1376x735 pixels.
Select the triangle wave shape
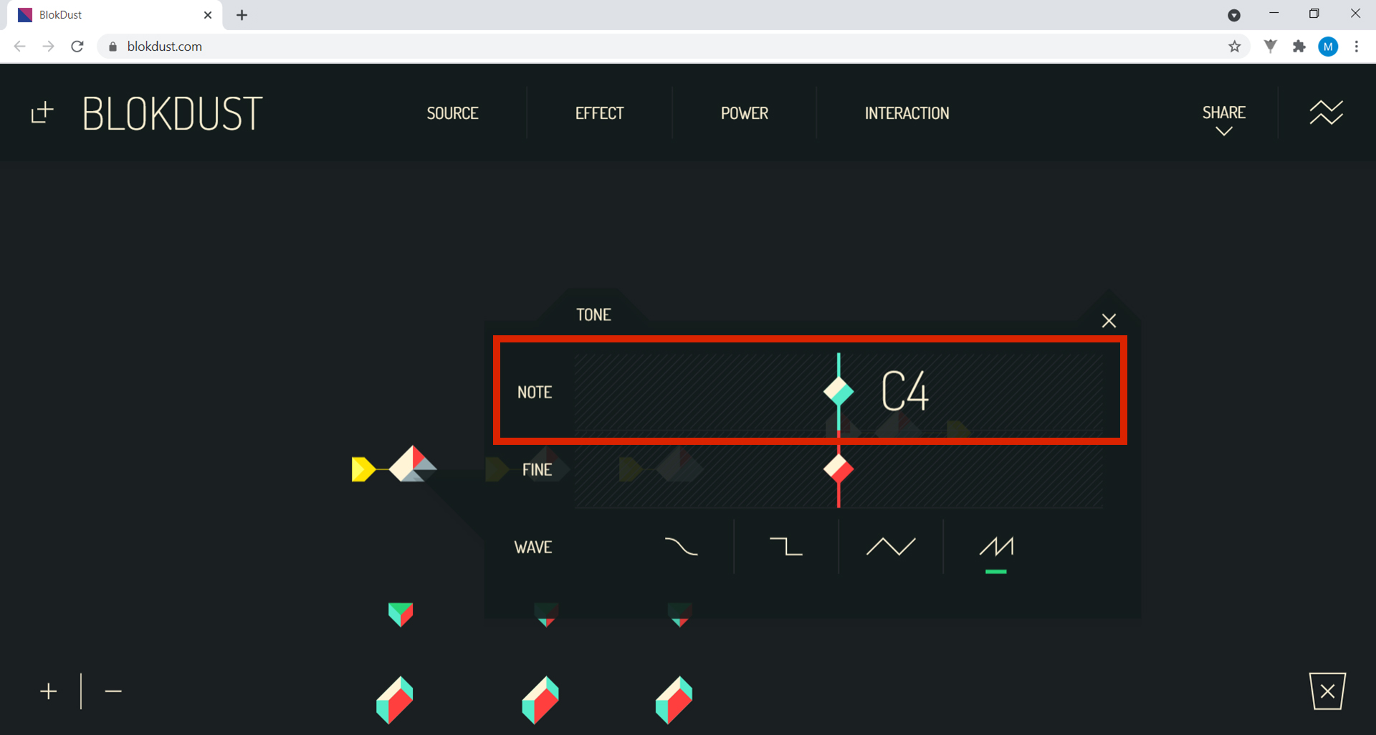point(891,547)
